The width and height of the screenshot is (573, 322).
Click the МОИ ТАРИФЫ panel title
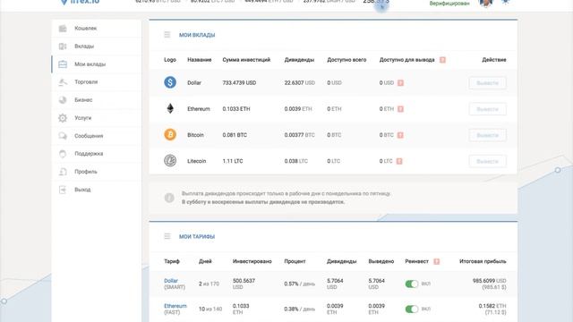coord(197,236)
